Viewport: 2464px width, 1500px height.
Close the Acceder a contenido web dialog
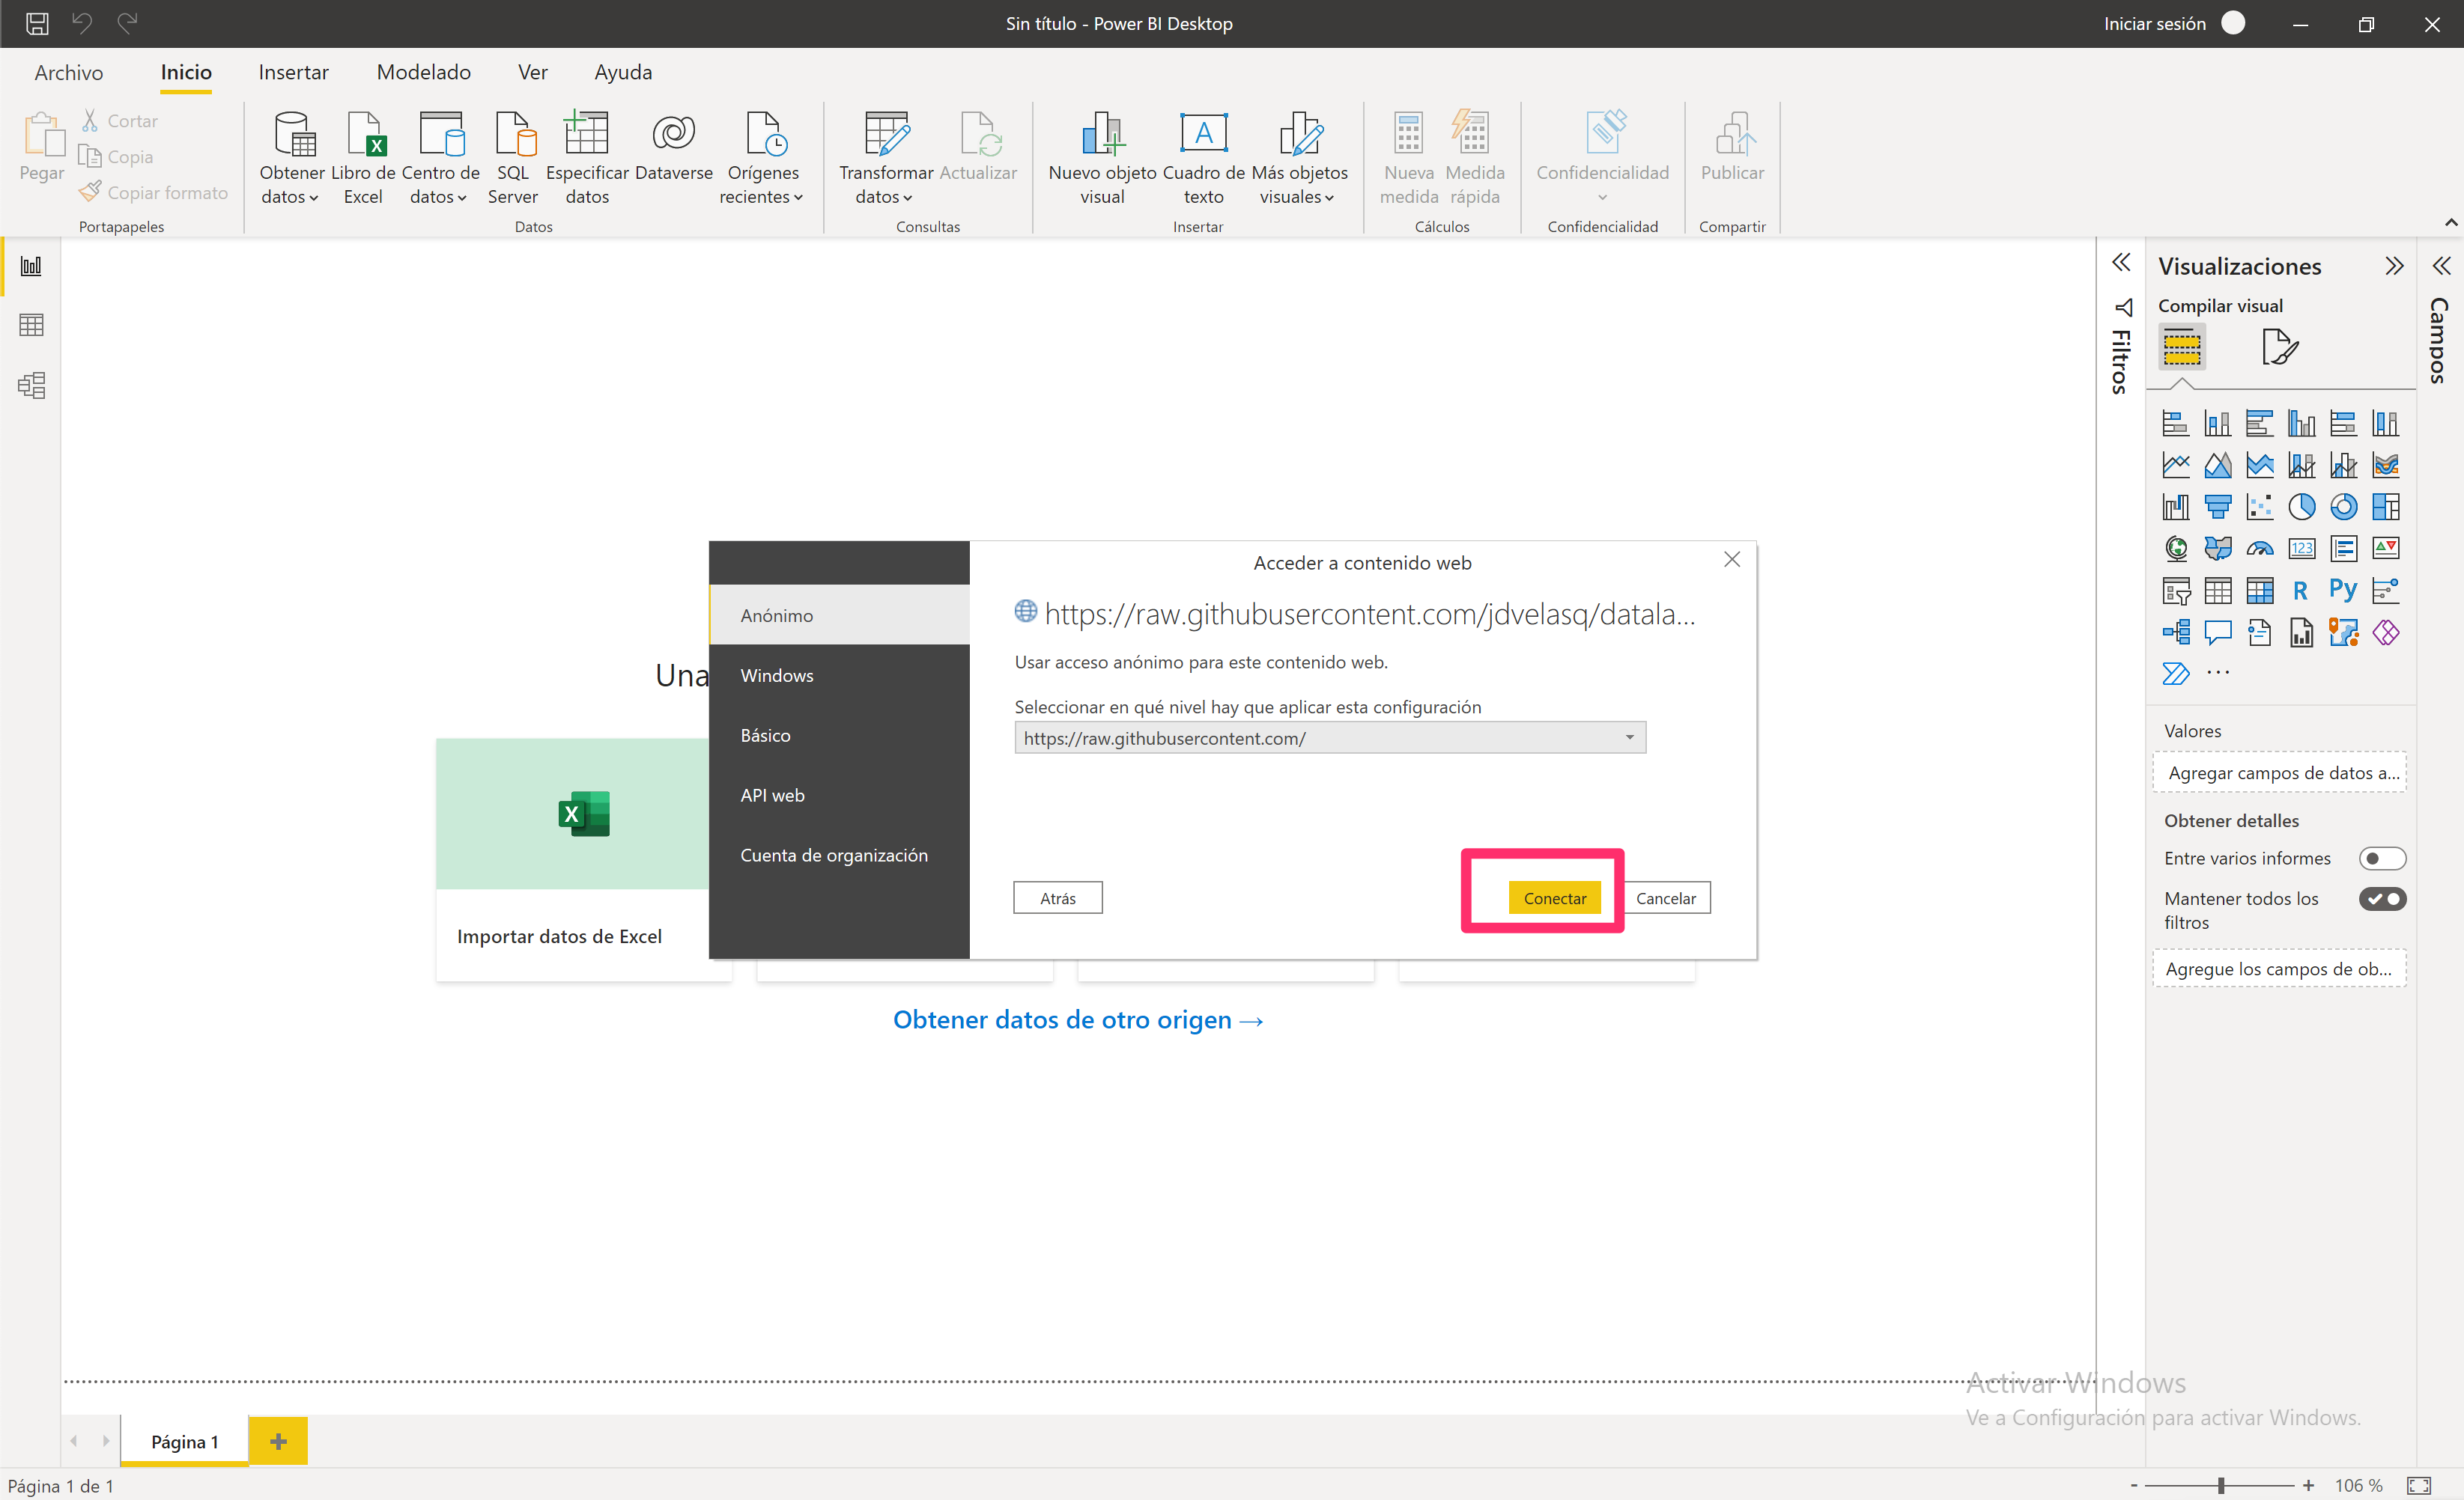click(1731, 560)
